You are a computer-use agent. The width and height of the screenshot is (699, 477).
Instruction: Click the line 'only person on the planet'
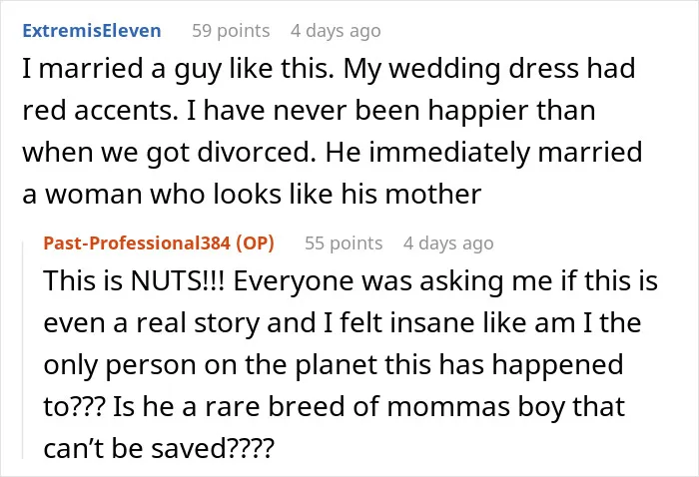pos(333,365)
